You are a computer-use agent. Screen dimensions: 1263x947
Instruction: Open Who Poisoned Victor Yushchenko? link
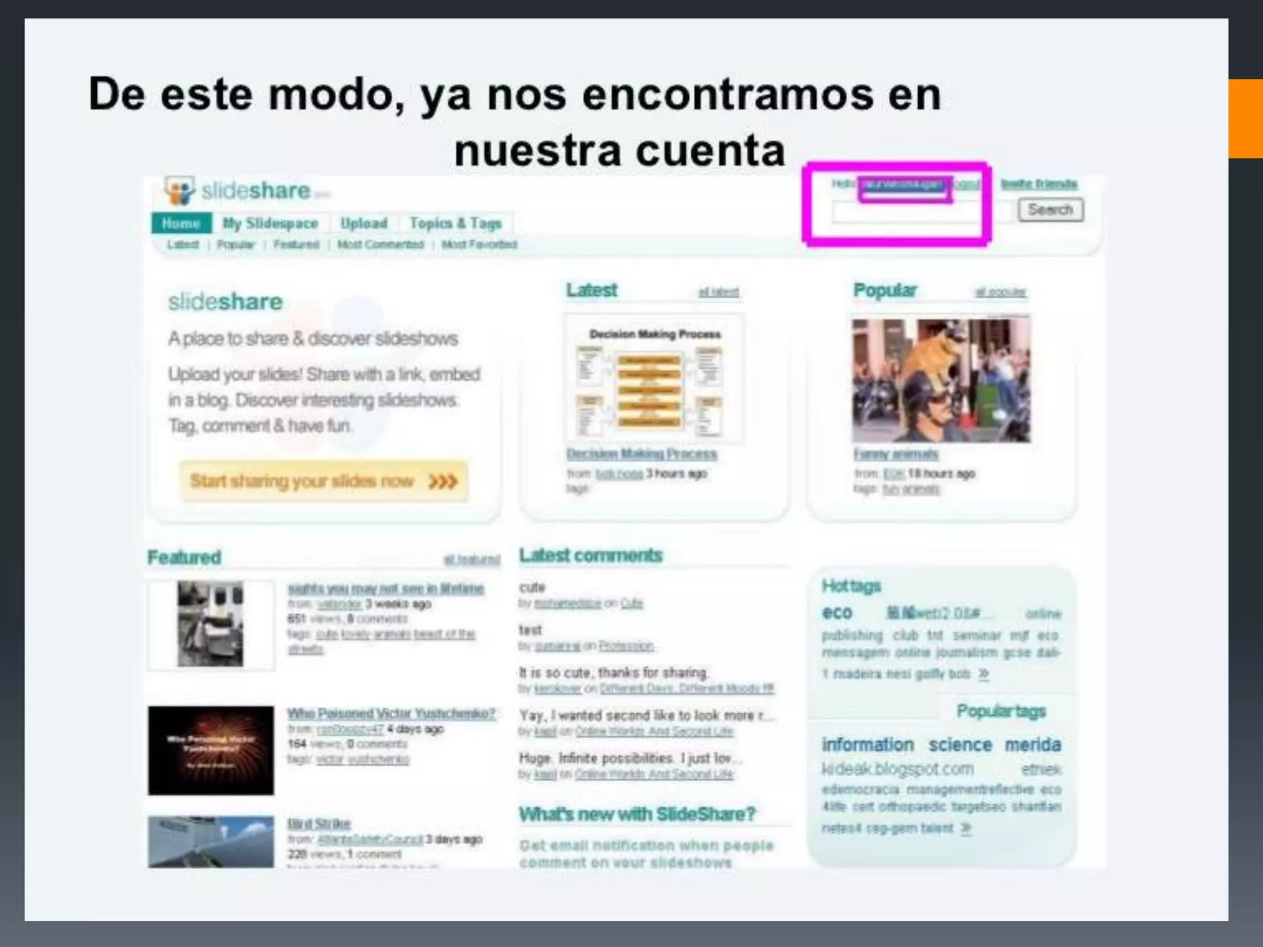[391, 713]
